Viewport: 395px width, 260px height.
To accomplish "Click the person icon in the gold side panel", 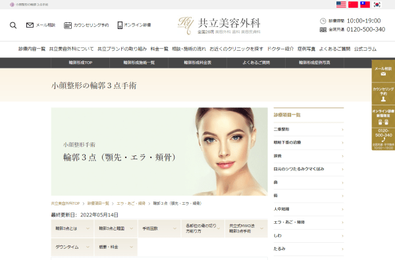I will [383, 99].
